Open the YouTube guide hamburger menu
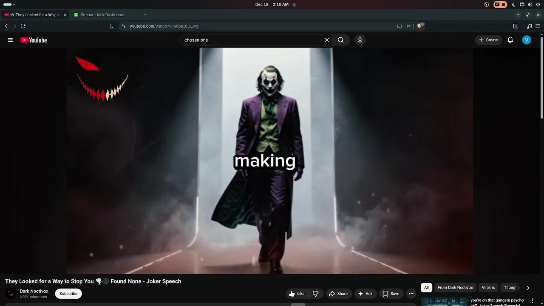544x306 pixels. pyautogui.click(x=10, y=40)
